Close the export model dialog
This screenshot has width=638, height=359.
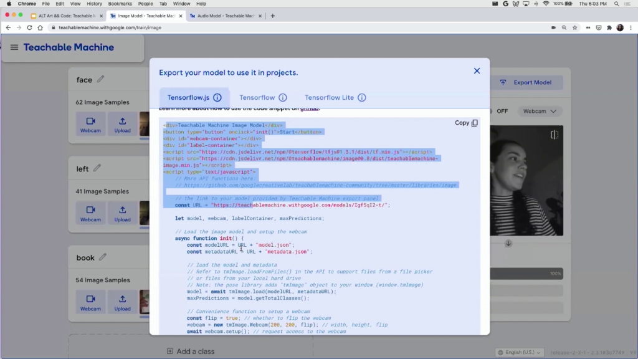tap(477, 71)
